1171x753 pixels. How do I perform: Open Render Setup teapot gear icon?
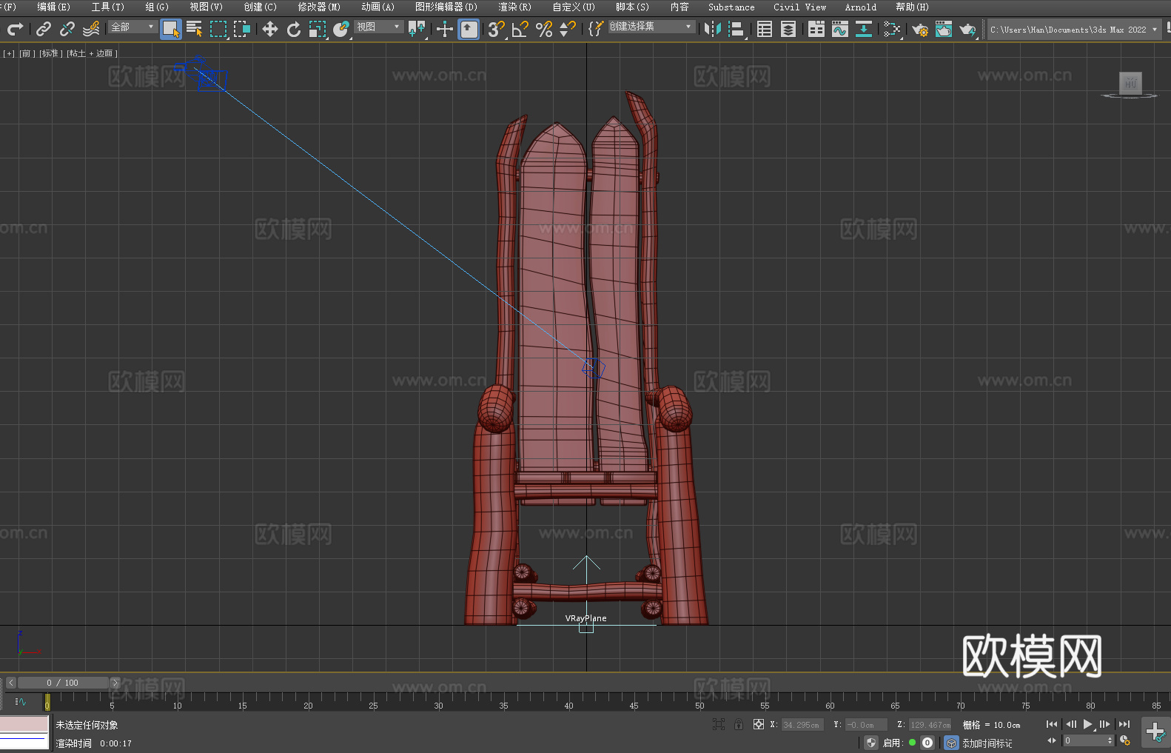(x=920, y=29)
